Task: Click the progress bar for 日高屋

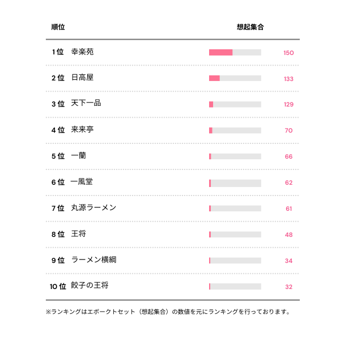Action: point(235,78)
